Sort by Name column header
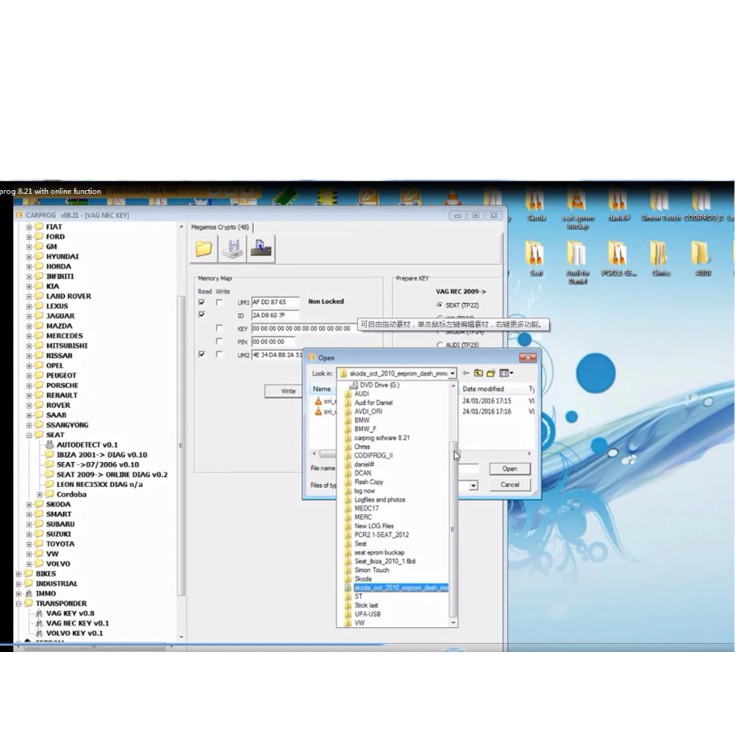Screen dimensions: 736x736 (x=322, y=389)
